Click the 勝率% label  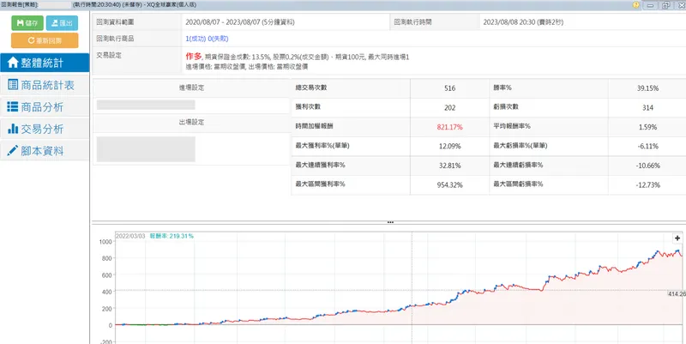502,88
